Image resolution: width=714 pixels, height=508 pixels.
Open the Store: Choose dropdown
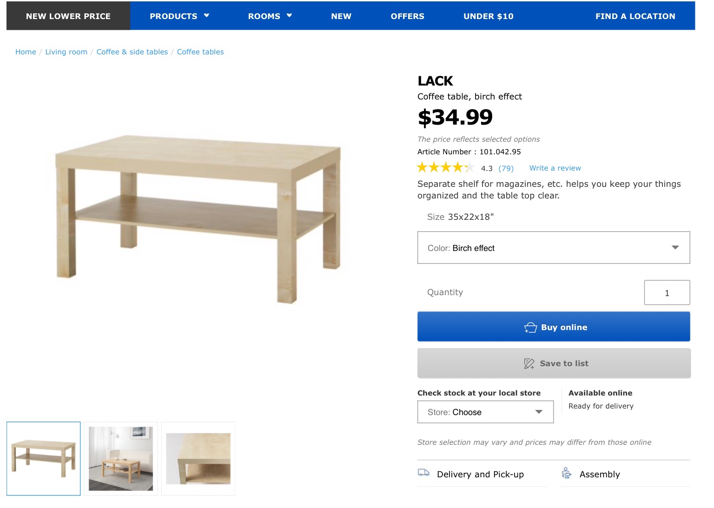(x=485, y=412)
